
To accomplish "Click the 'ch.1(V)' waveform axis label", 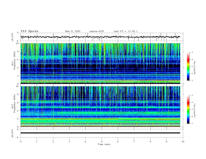I will (12, 37).
